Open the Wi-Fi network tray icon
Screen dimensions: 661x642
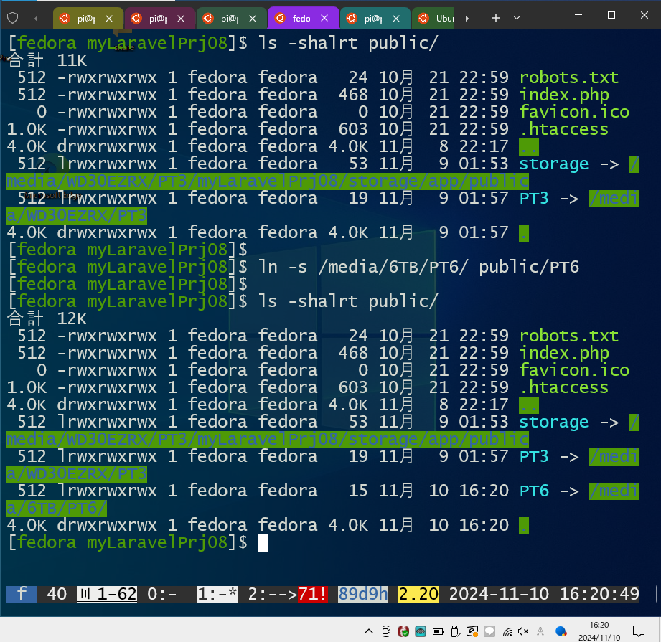507,631
